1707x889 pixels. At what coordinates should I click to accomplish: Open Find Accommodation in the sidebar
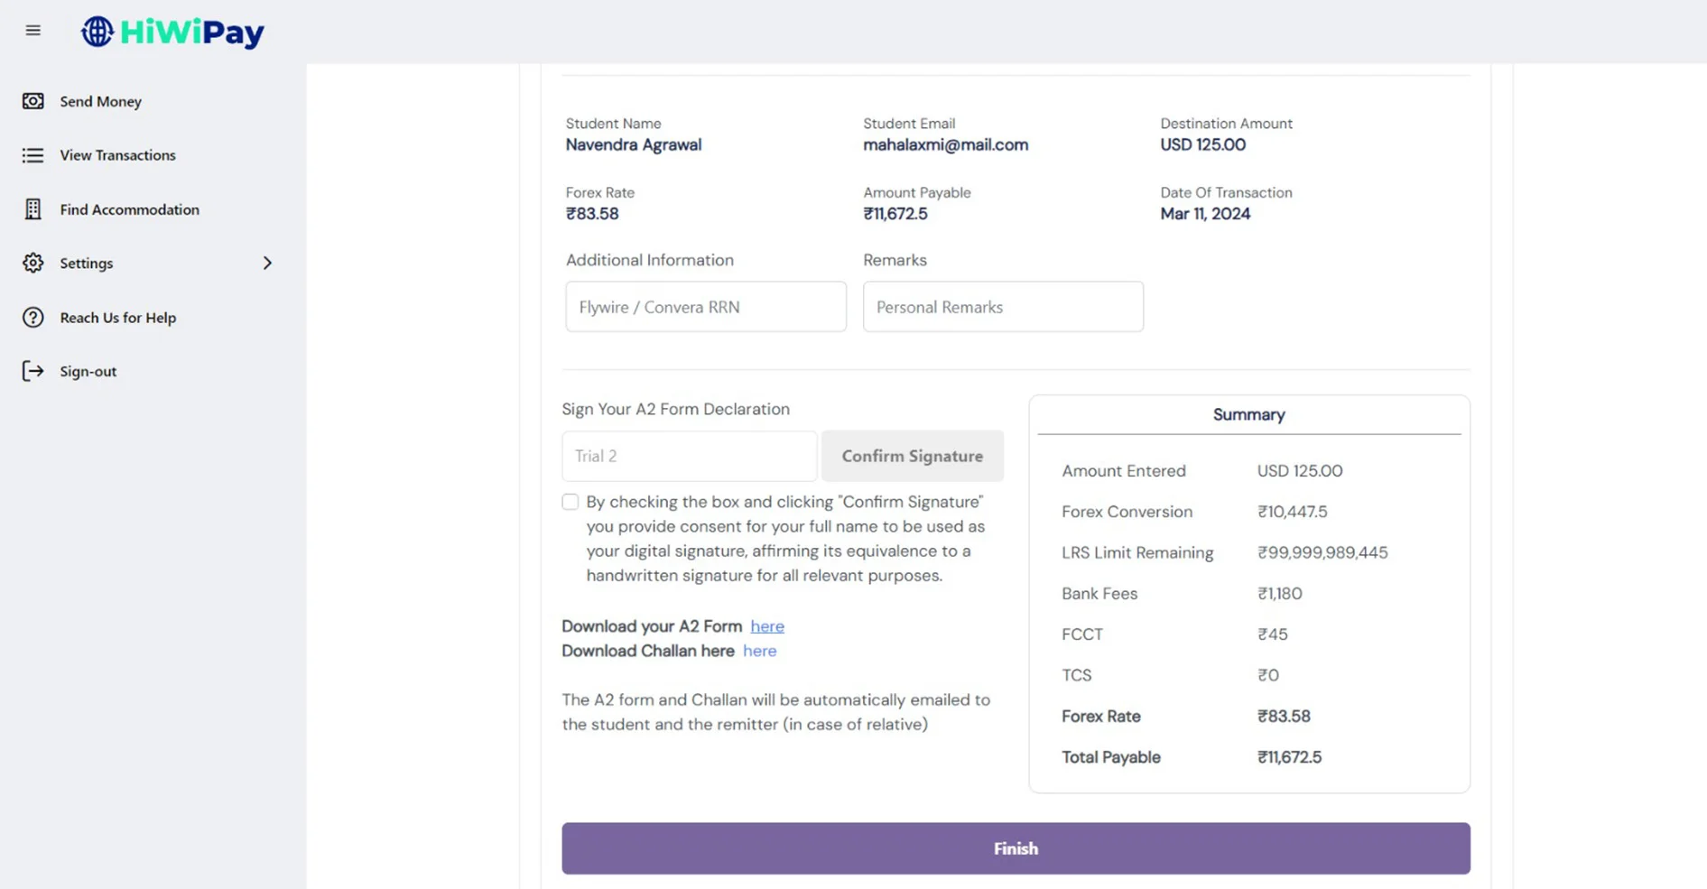(x=130, y=209)
